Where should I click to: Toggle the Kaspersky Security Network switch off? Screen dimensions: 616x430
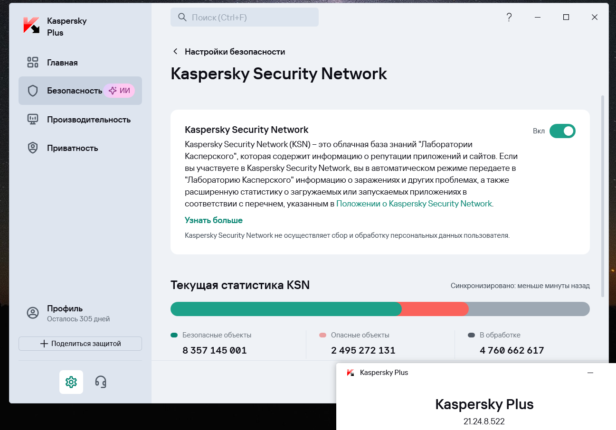(562, 131)
